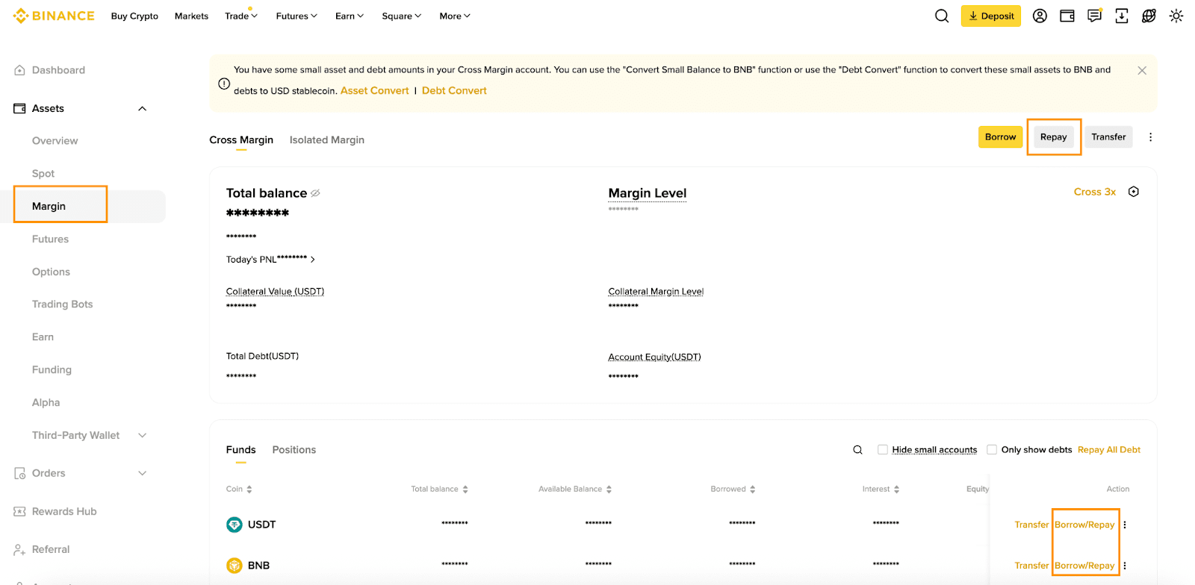
Task: Click the Referral icon in sidebar
Action: click(19, 549)
